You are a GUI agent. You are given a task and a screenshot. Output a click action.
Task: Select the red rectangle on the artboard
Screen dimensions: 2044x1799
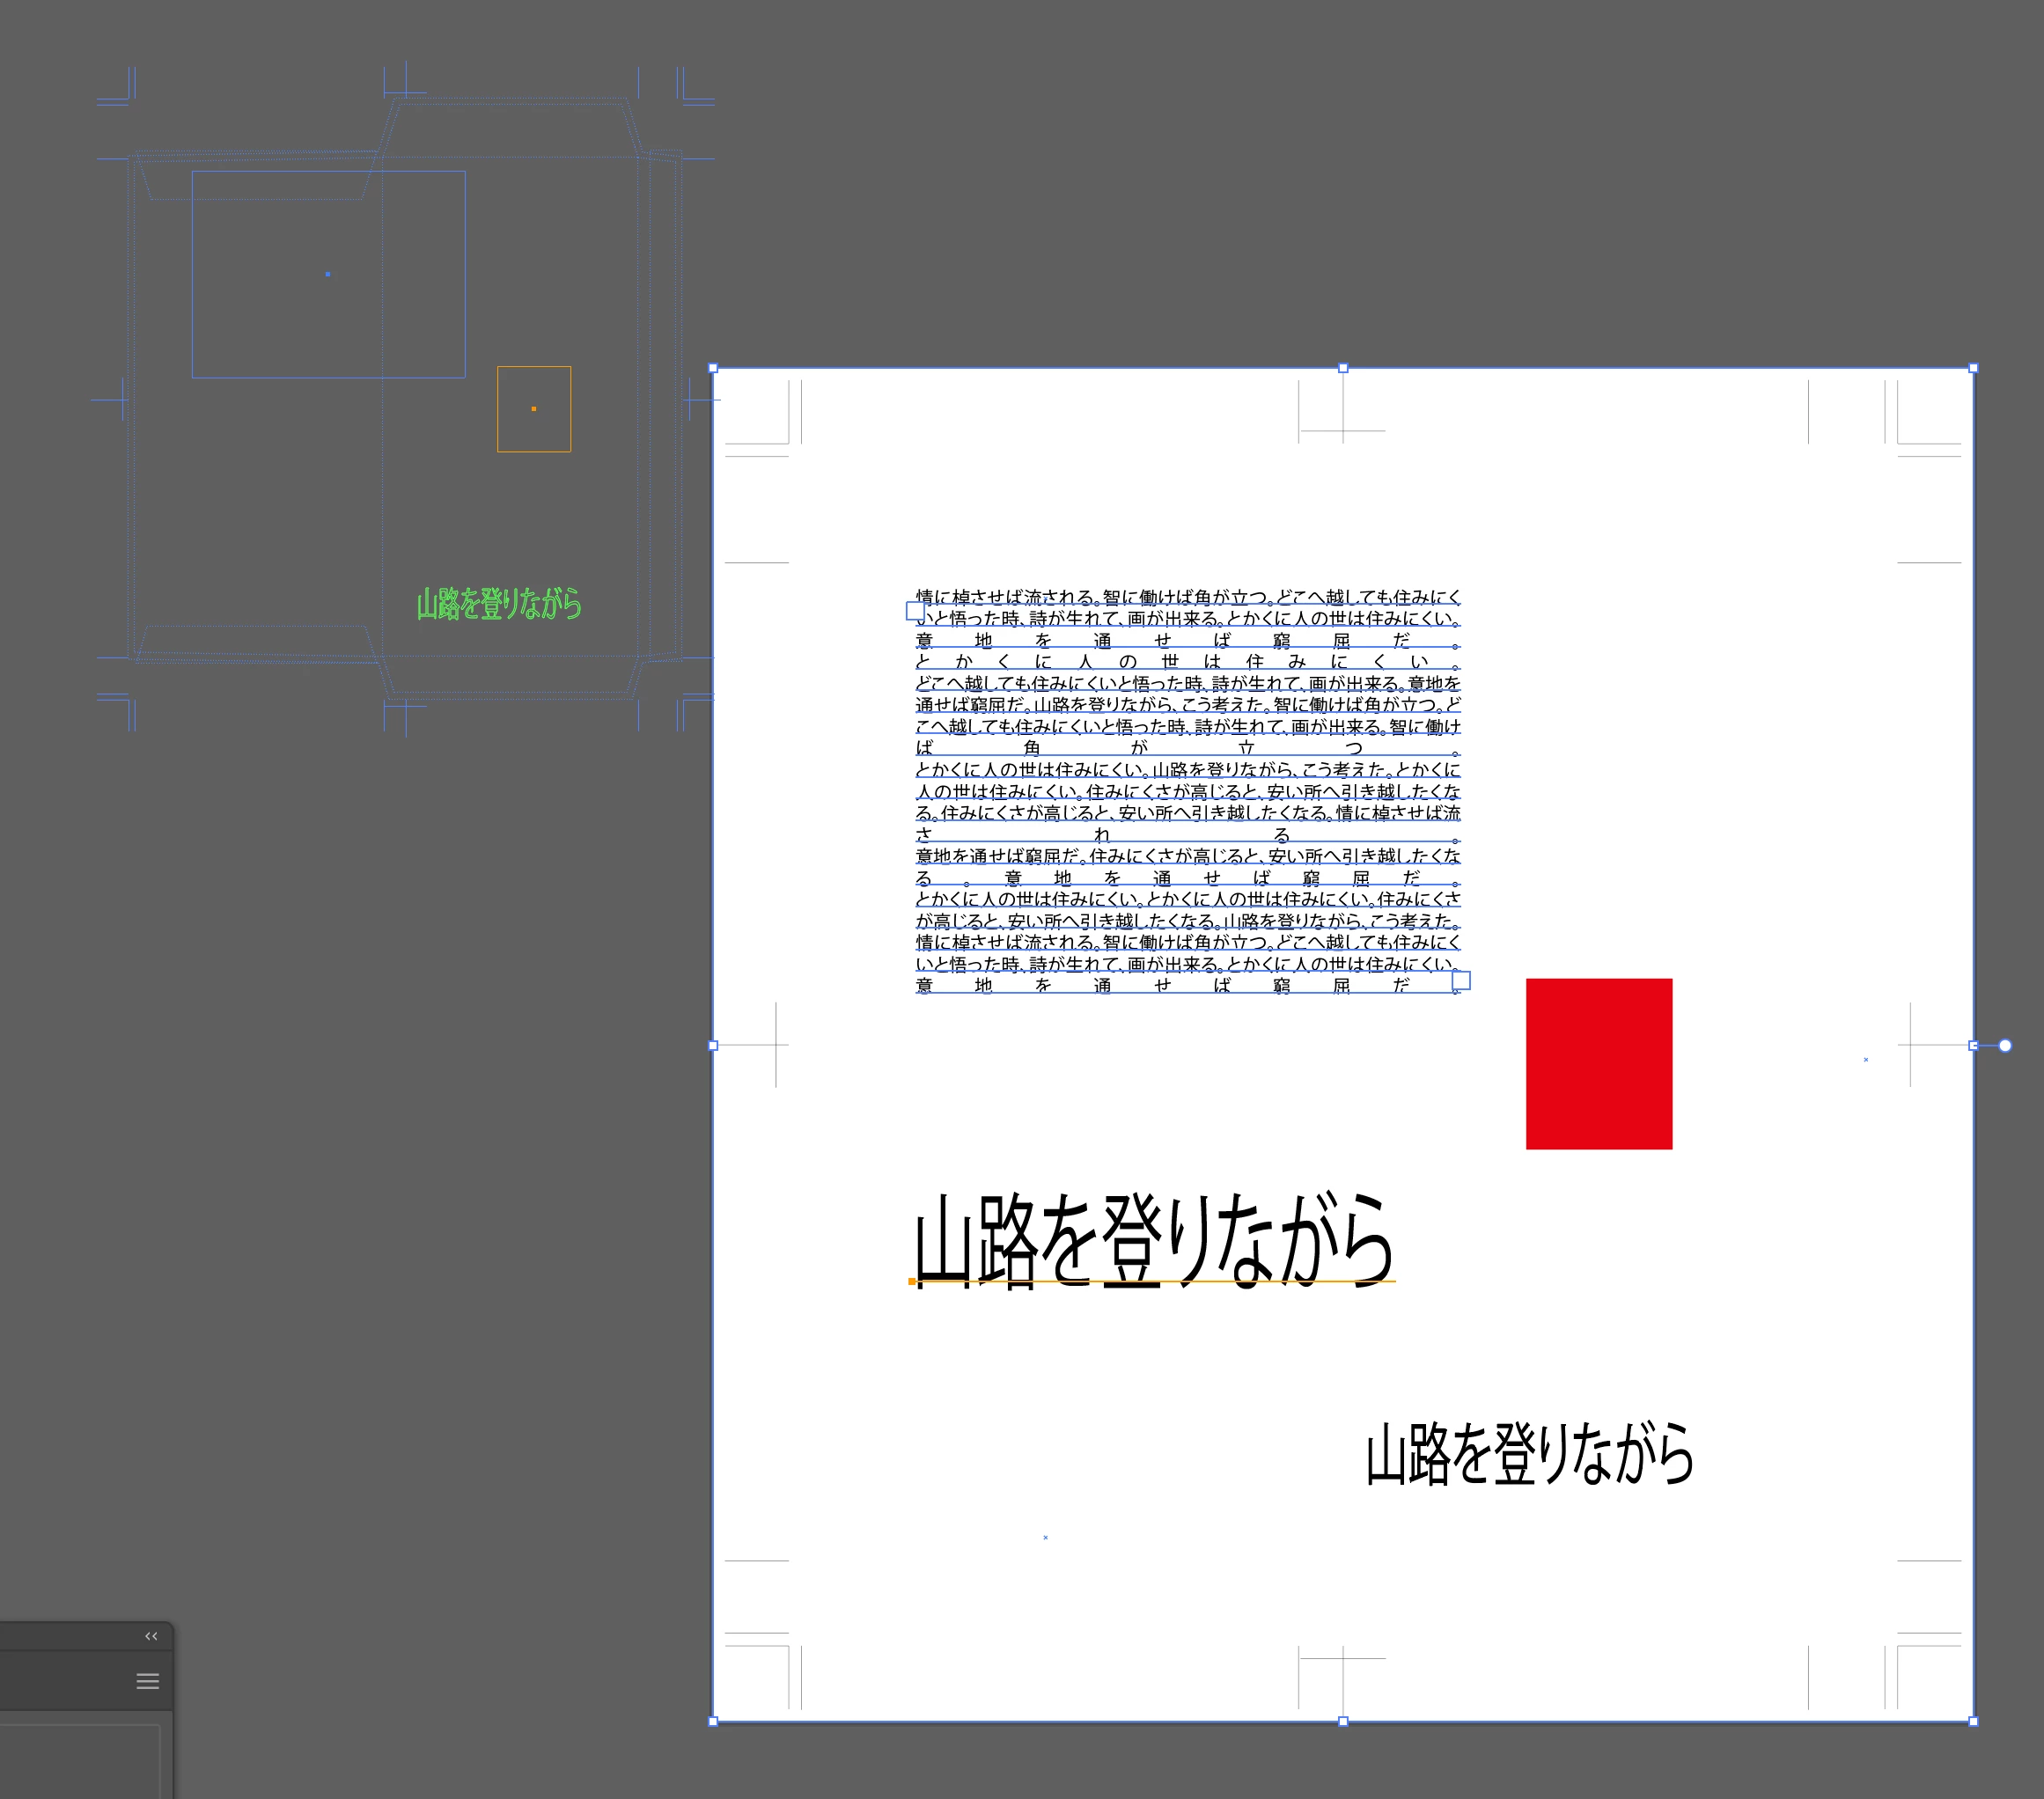(1598, 1063)
